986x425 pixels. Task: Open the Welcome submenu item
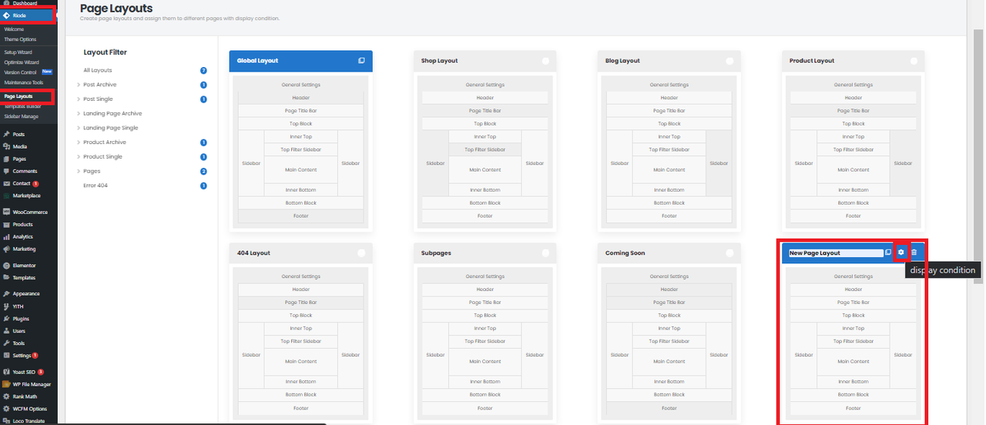14,29
